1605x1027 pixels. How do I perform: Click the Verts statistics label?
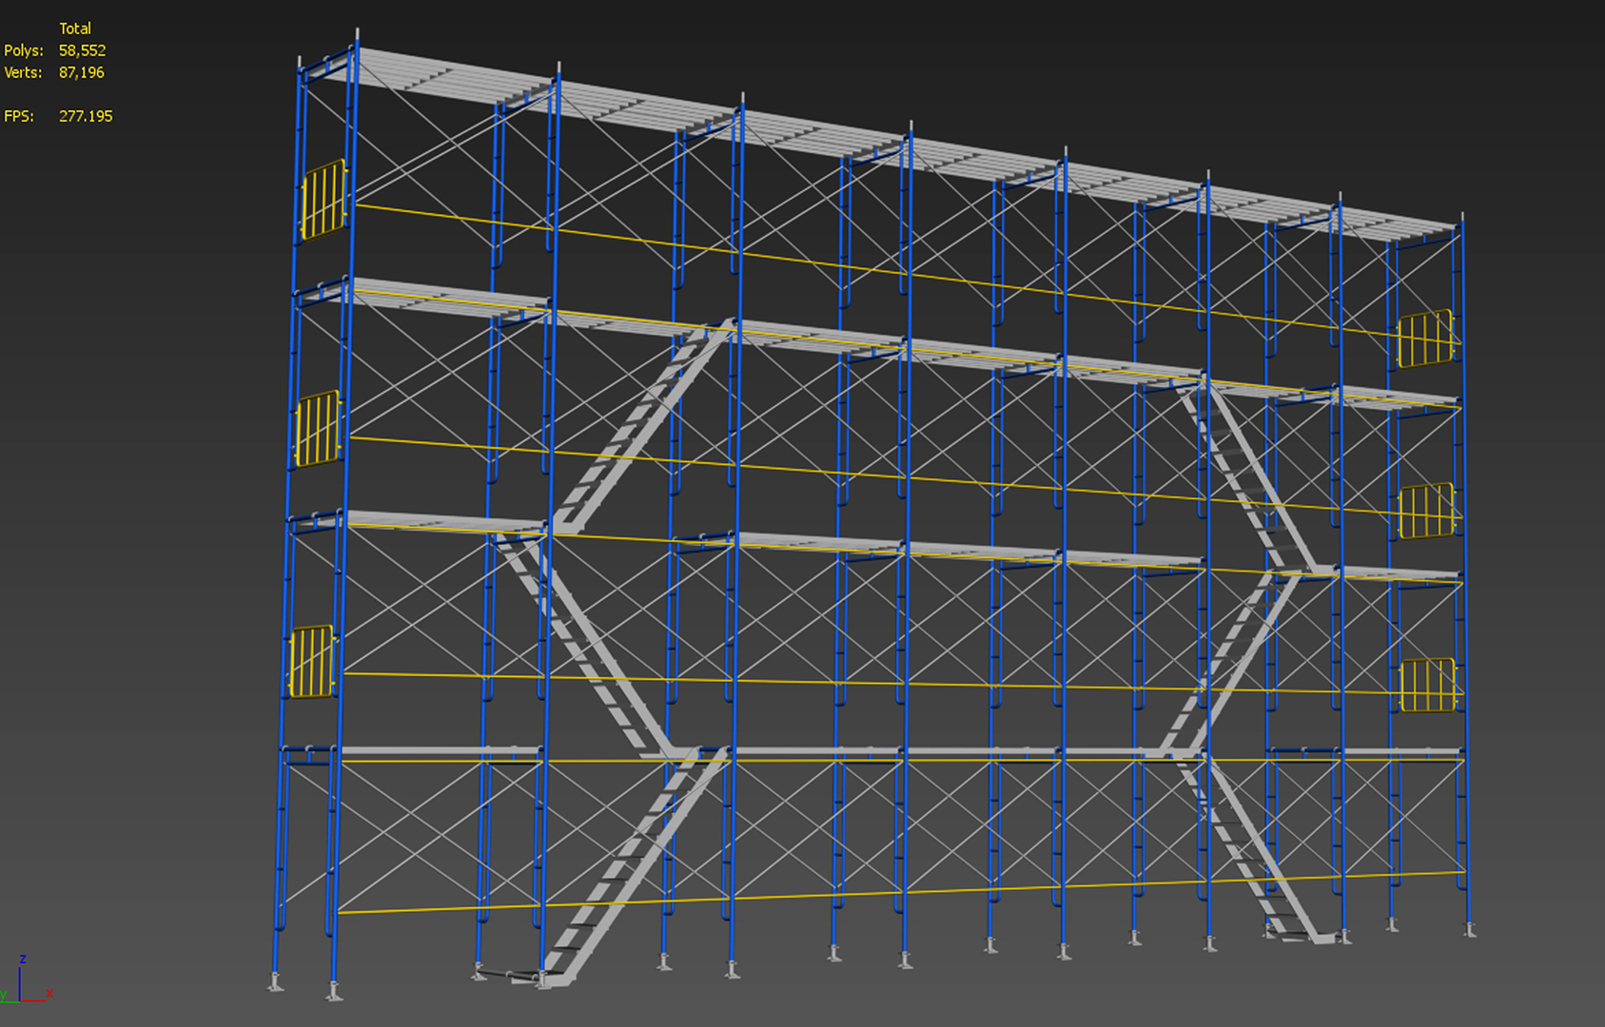point(22,72)
